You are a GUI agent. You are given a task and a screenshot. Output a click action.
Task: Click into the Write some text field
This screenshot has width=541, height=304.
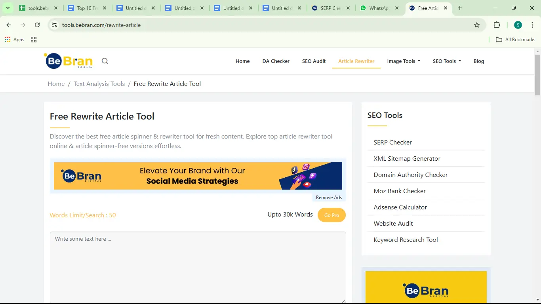click(x=198, y=267)
